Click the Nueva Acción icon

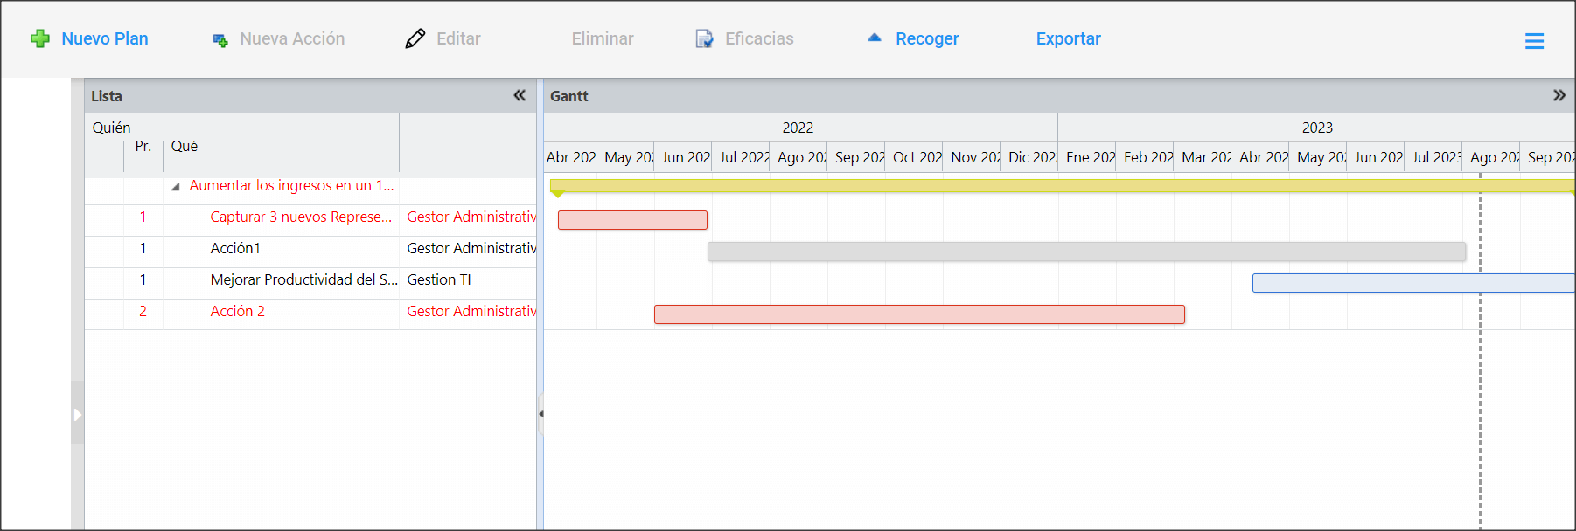(220, 40)
